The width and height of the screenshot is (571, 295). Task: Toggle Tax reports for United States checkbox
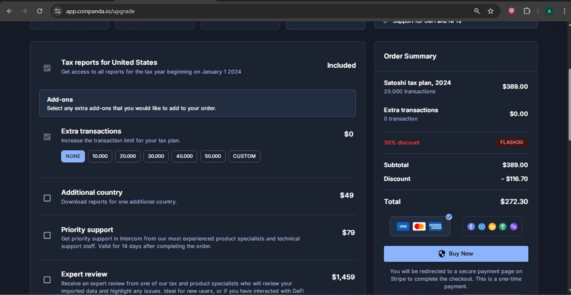(x=47, y=68)
